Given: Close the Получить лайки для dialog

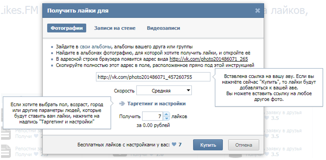Looking at the screenshot, I should (257, 11).
